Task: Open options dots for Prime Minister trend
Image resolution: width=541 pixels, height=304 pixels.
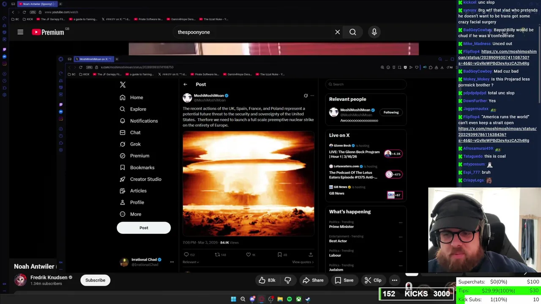Action: (400, 223)
